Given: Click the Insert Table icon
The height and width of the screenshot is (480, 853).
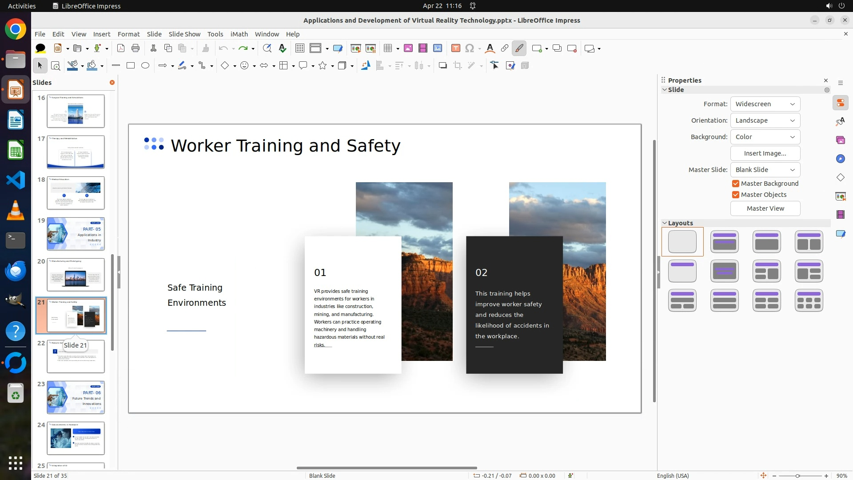Looking at the screenshot, I should (x=388, y=48).
